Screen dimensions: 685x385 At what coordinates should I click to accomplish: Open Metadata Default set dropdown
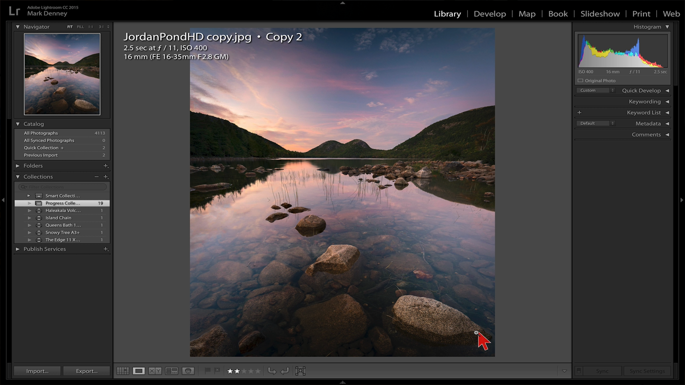click(595, 123)
